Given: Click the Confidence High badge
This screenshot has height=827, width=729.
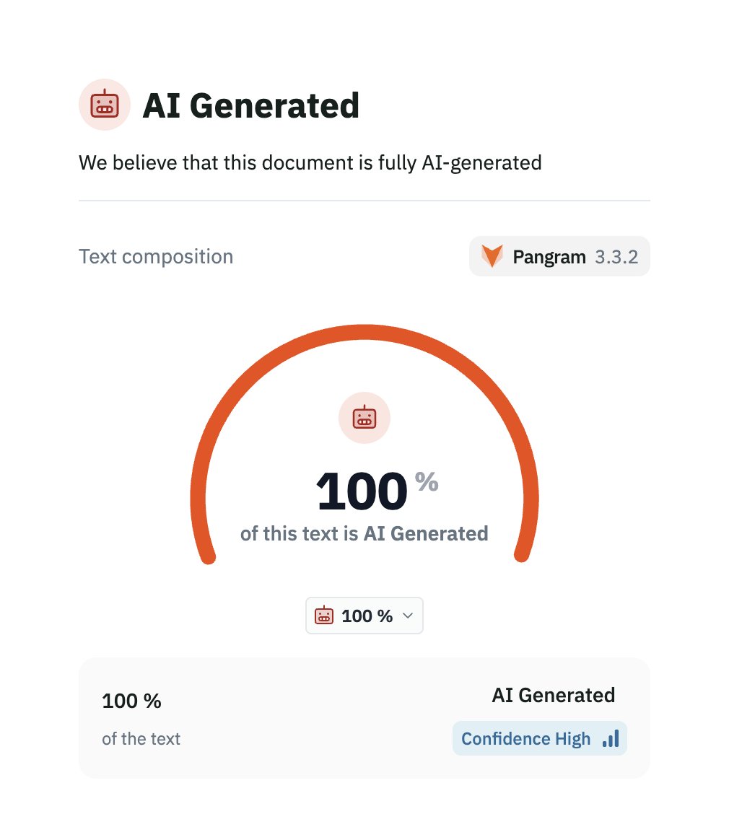Looking at the screenshot, I should 540,738.
